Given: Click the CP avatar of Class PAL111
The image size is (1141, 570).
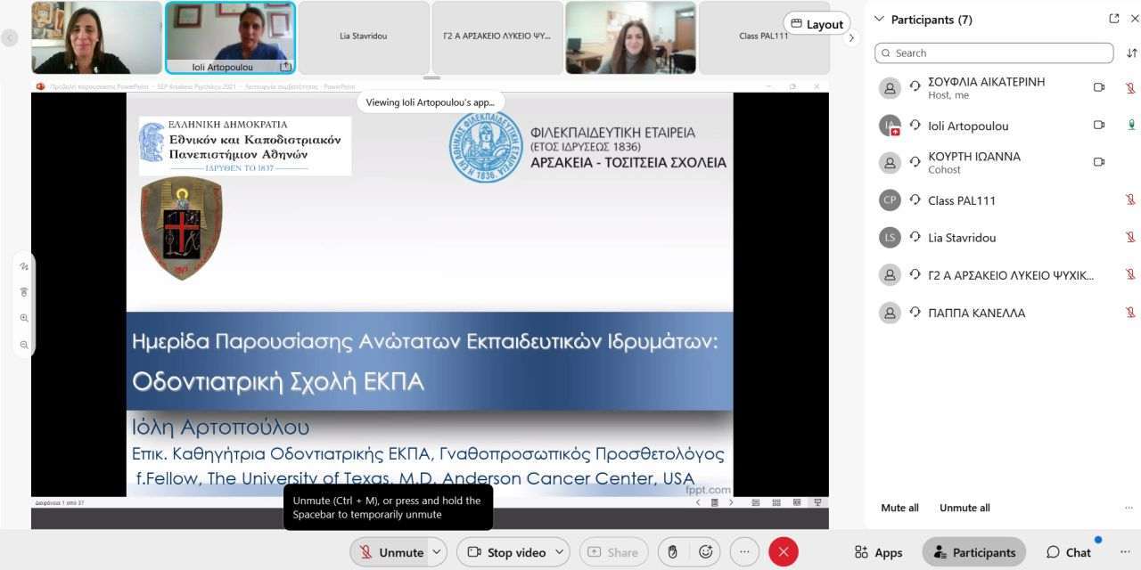Looking at the screenshot, I should [x=890, y=200].
